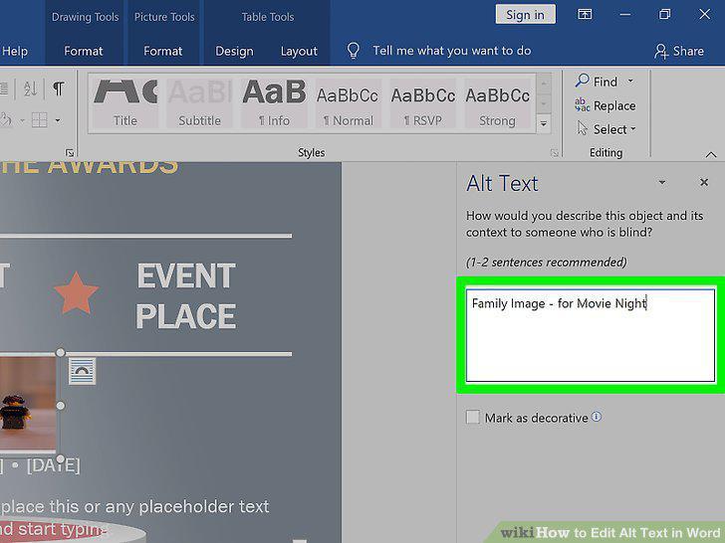Click the picture's top-right sizing handle

(60, 353)
